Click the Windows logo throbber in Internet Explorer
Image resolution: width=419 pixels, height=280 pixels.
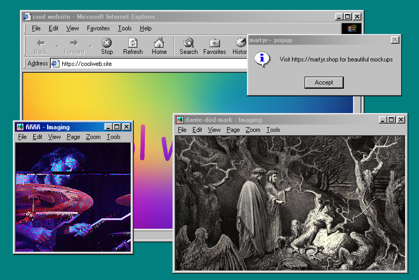point(351,28)
